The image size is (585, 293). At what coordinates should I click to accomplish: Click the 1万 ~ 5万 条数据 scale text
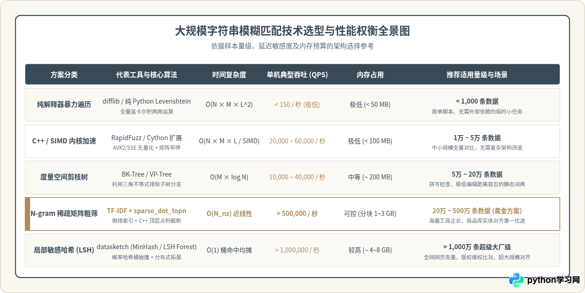pyautogui.click(x=477, y=138)
